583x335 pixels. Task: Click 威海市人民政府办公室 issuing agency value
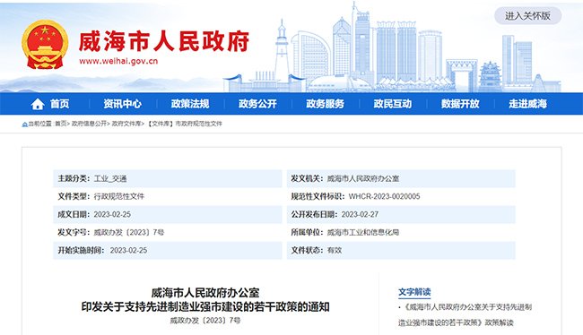pos(363,178)
